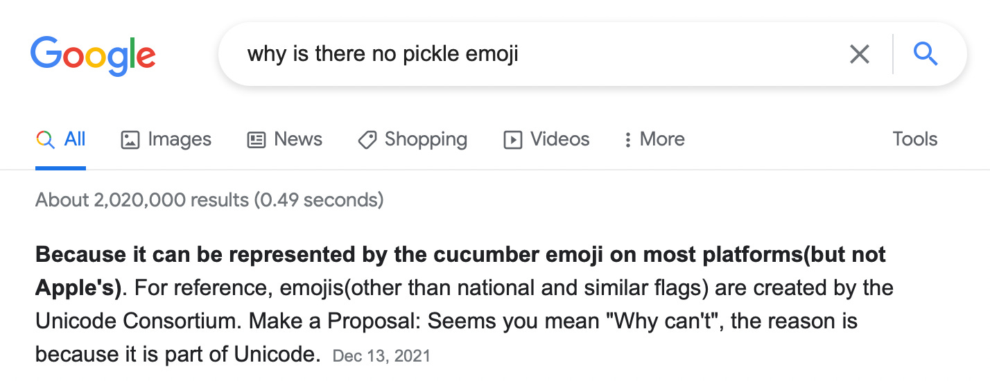
Task: Click the picture icon next to Images
Action: (x=130, y=140)
